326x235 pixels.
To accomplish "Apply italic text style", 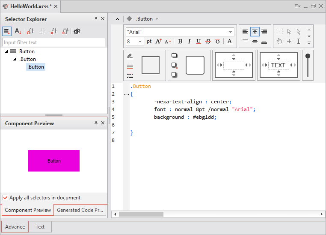I will [189, 42].
